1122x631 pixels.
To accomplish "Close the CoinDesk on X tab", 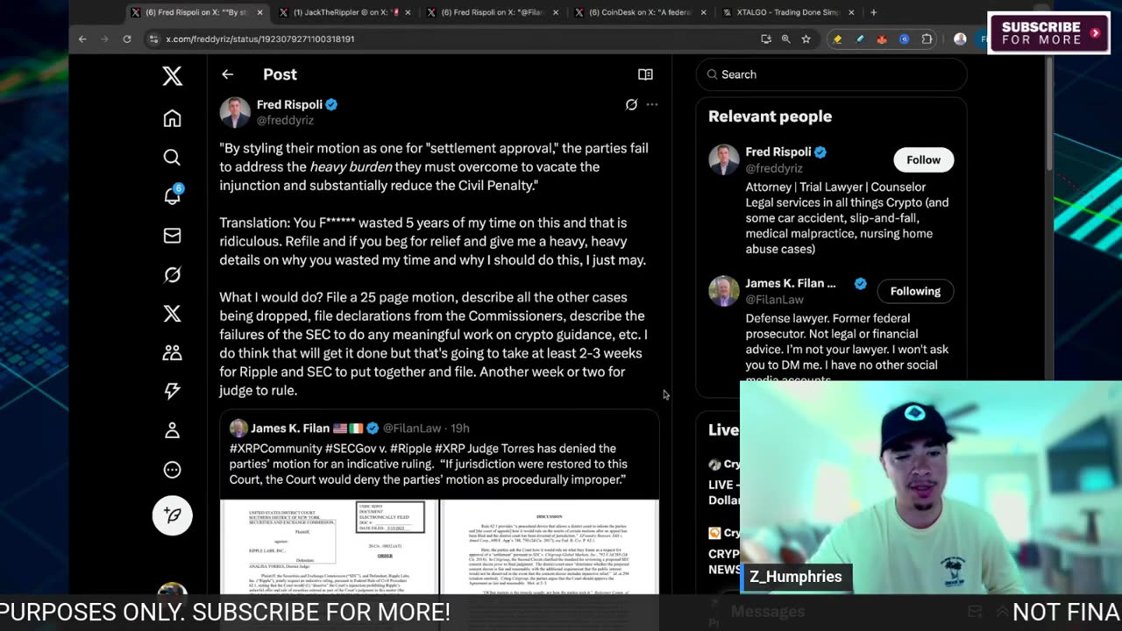I will [x=703, y=12].
